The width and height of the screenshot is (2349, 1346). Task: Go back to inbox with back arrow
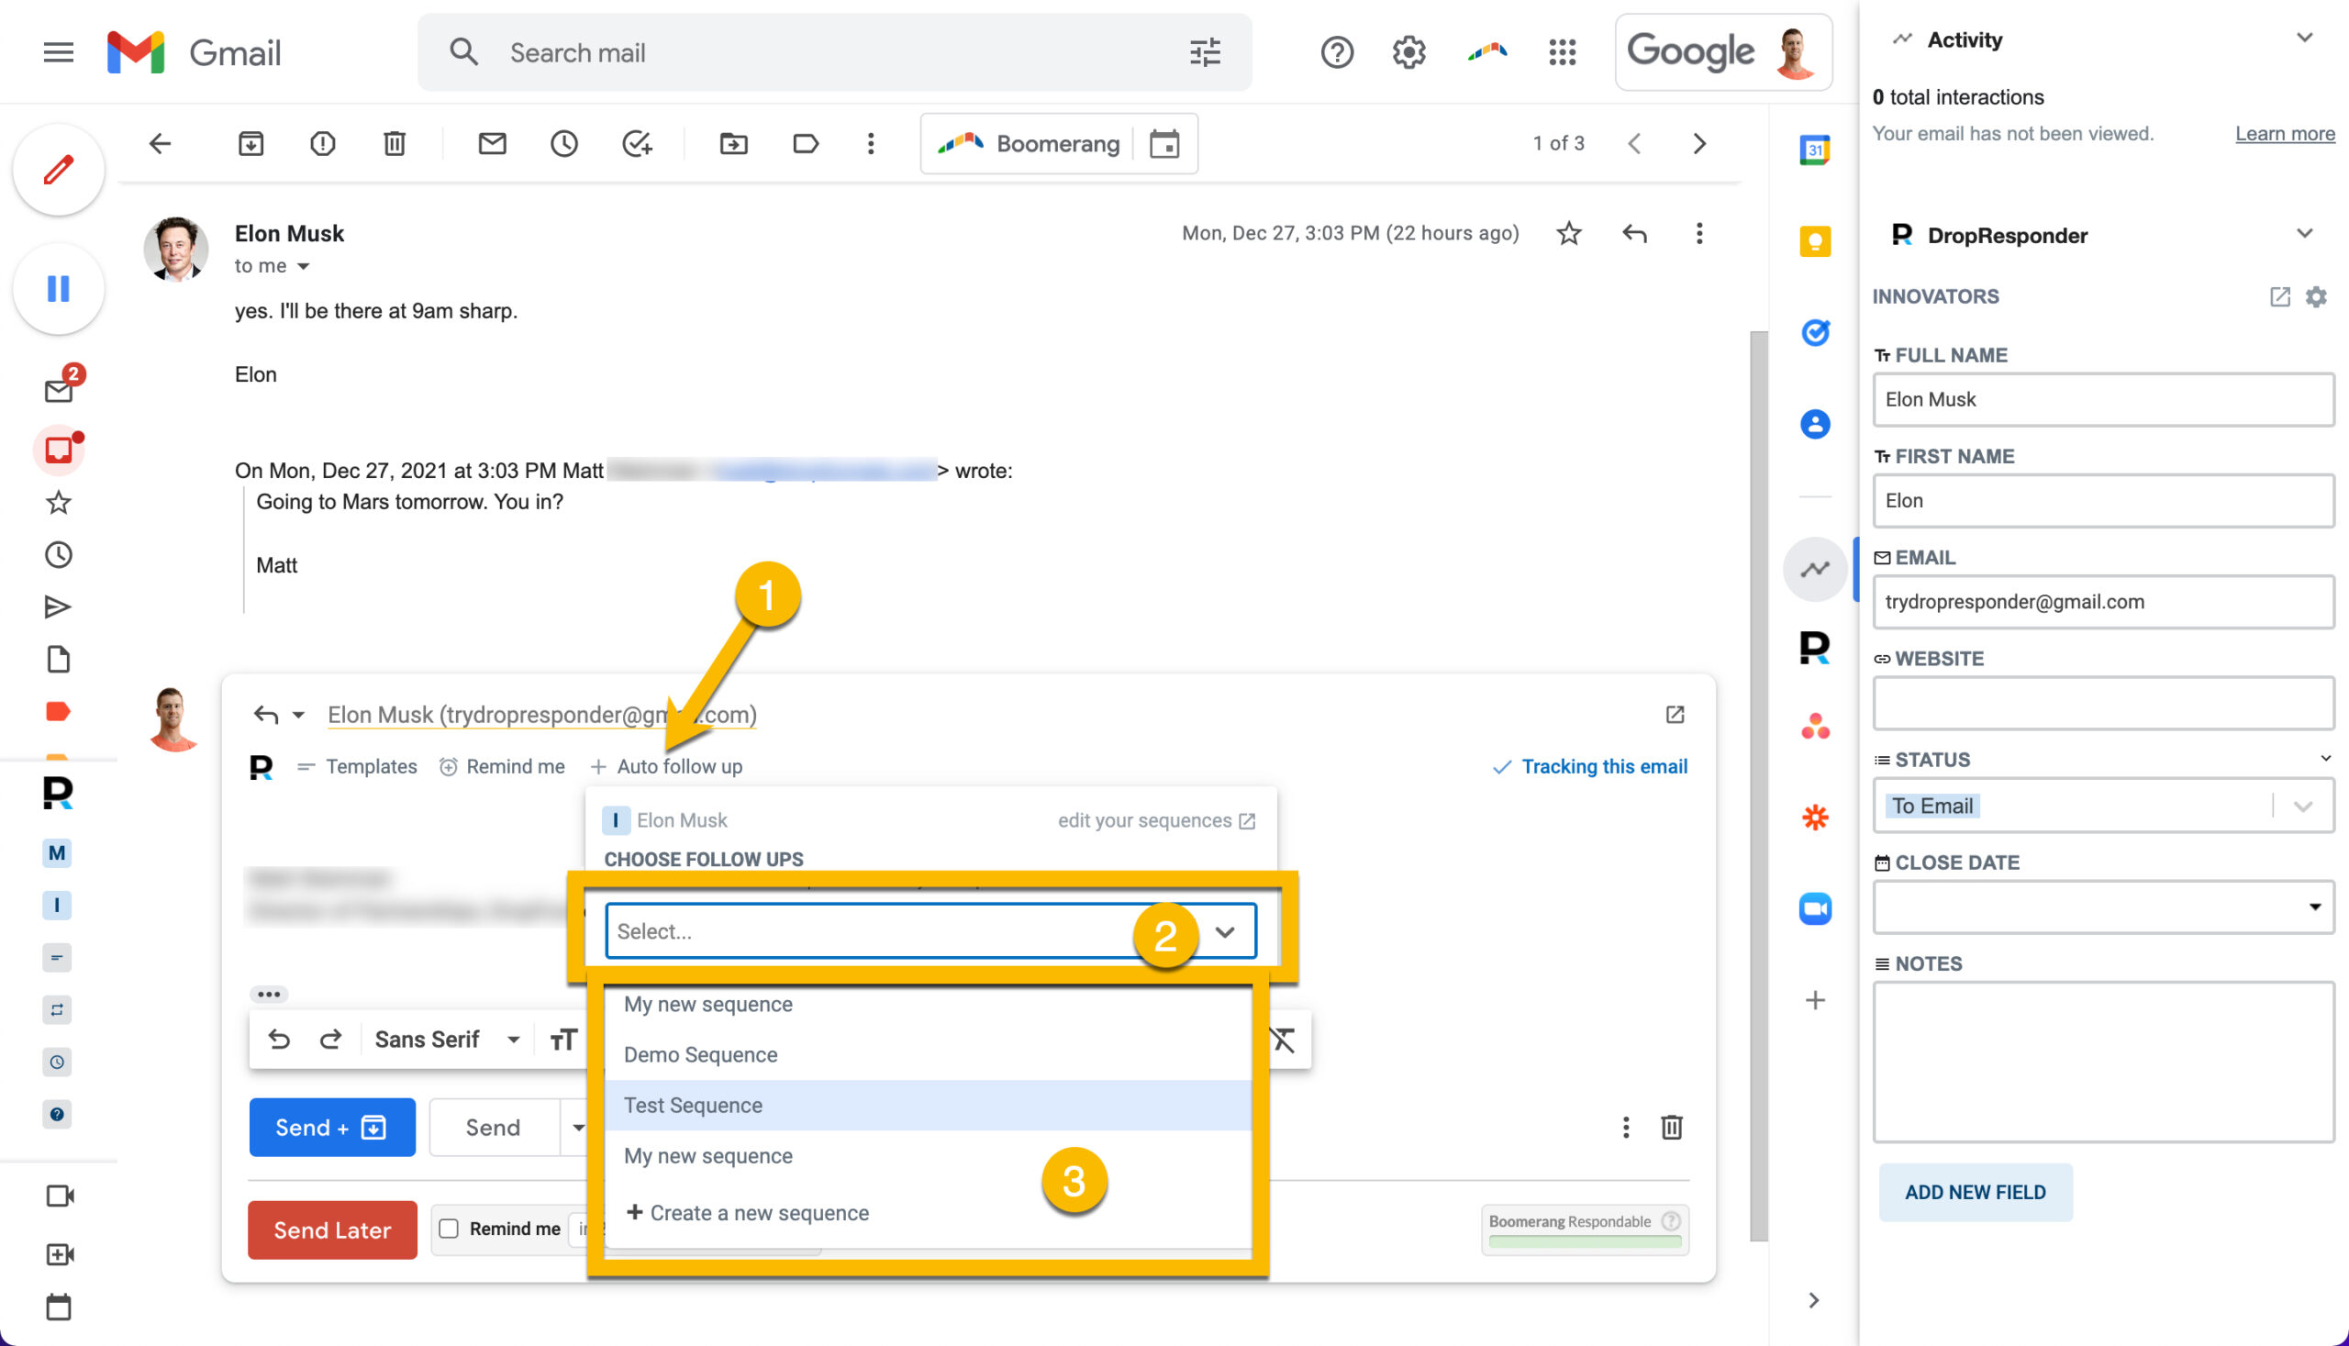[x=160, y=143]
